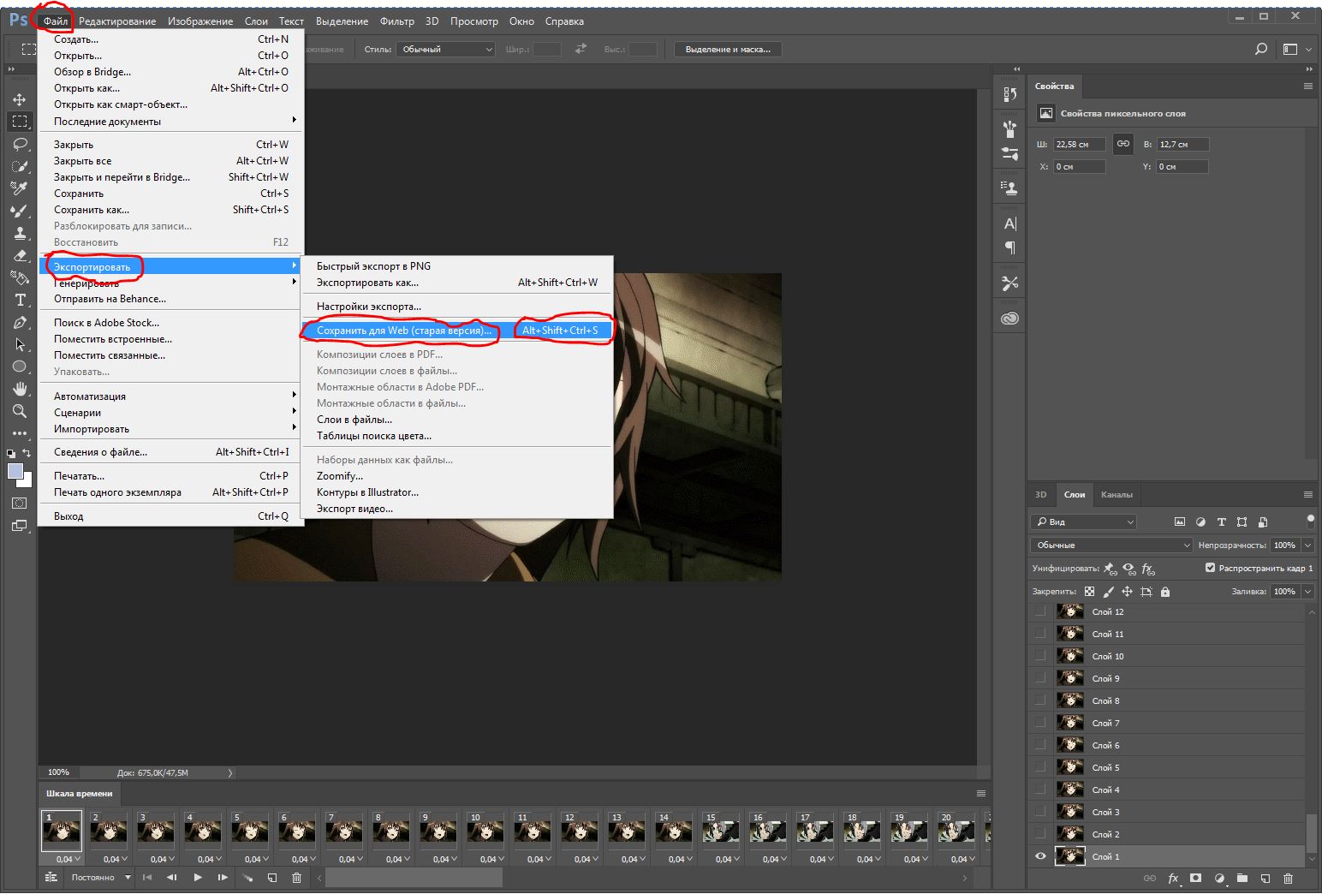The width and height of the screenshot is (1322, 894).
Task: Open frame 5 delay 0,04 dropdown
Action: pos(257,859)
